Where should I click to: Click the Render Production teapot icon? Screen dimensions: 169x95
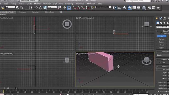click(158, 8)
